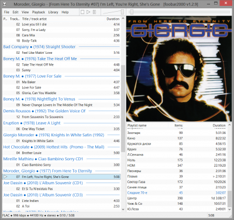Click the down arrow of the track list scrollbar
Viewport: 234px width, 220px height.
coord(123,209)
